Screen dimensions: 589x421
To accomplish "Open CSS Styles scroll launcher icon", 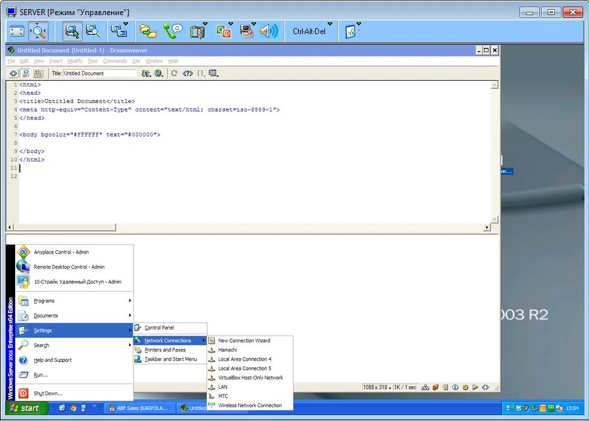I will tap(445, 387).
